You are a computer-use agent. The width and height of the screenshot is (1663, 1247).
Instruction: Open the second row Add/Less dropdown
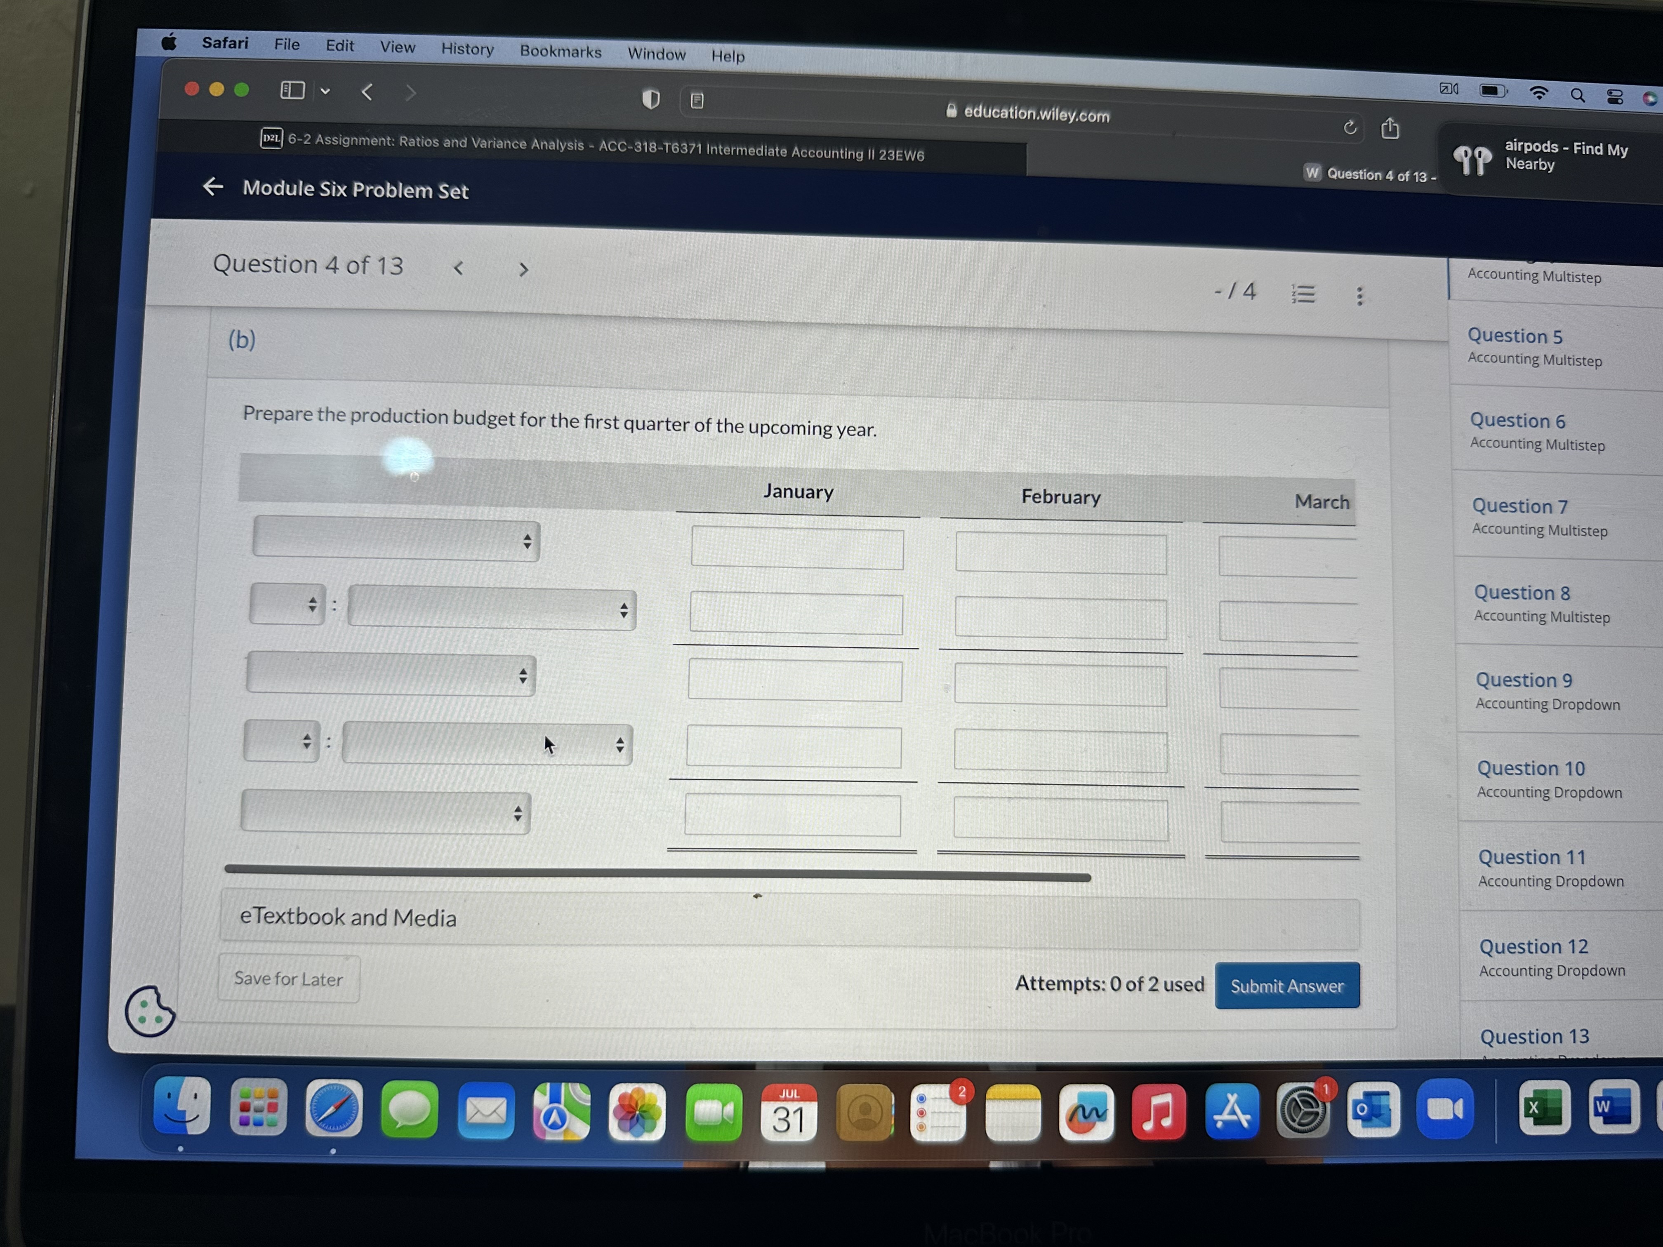287,604
